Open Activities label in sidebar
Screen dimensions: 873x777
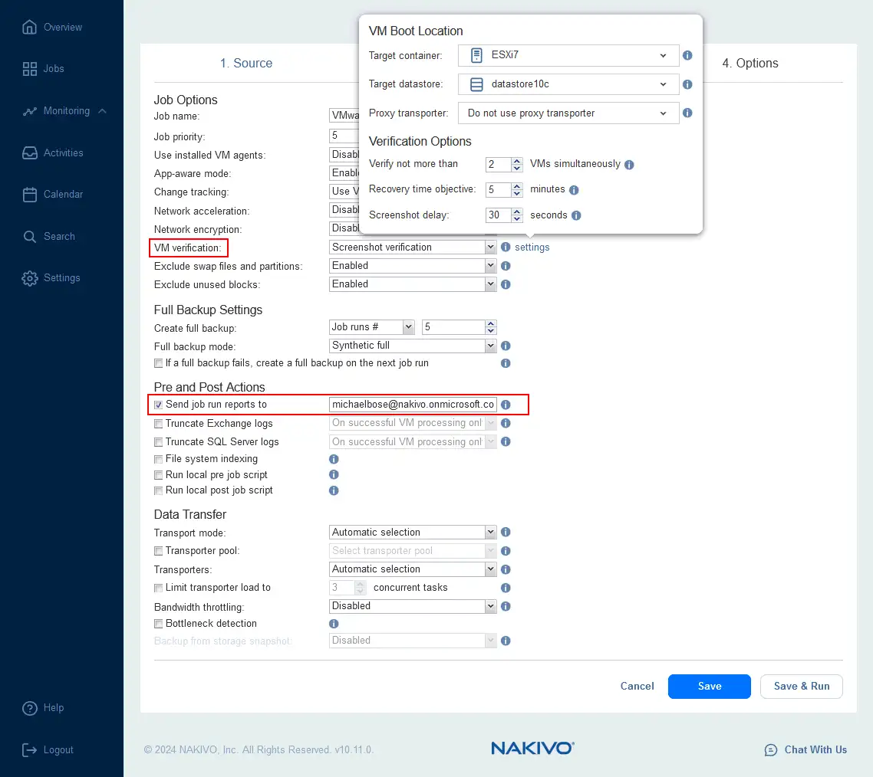pos(64,153)
